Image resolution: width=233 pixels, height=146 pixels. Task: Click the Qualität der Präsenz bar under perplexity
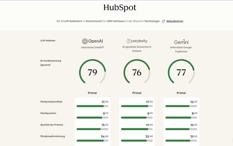click(x=137, y=129)
